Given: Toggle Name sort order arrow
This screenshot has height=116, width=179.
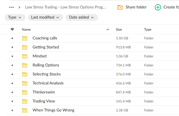Looking at the screenshot, I should point(108,29).
